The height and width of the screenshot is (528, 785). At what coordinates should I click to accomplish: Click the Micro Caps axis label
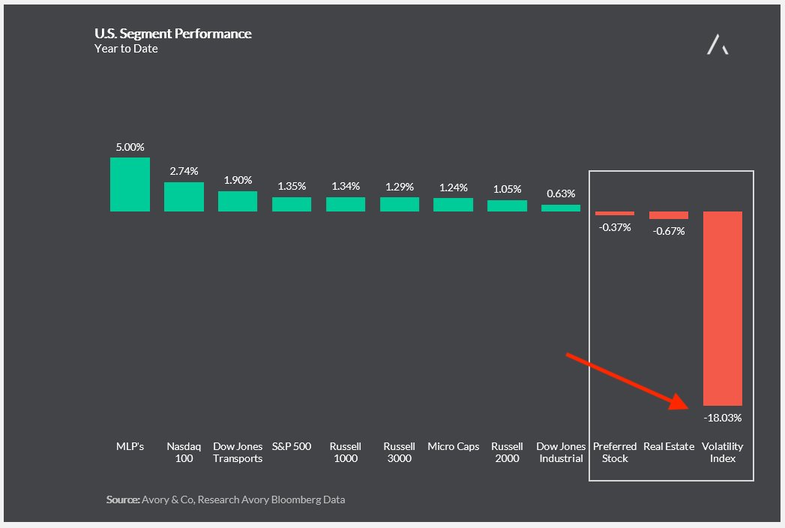pyautogui.click(x=453, y=447)
